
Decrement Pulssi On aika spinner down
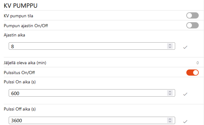170,94
